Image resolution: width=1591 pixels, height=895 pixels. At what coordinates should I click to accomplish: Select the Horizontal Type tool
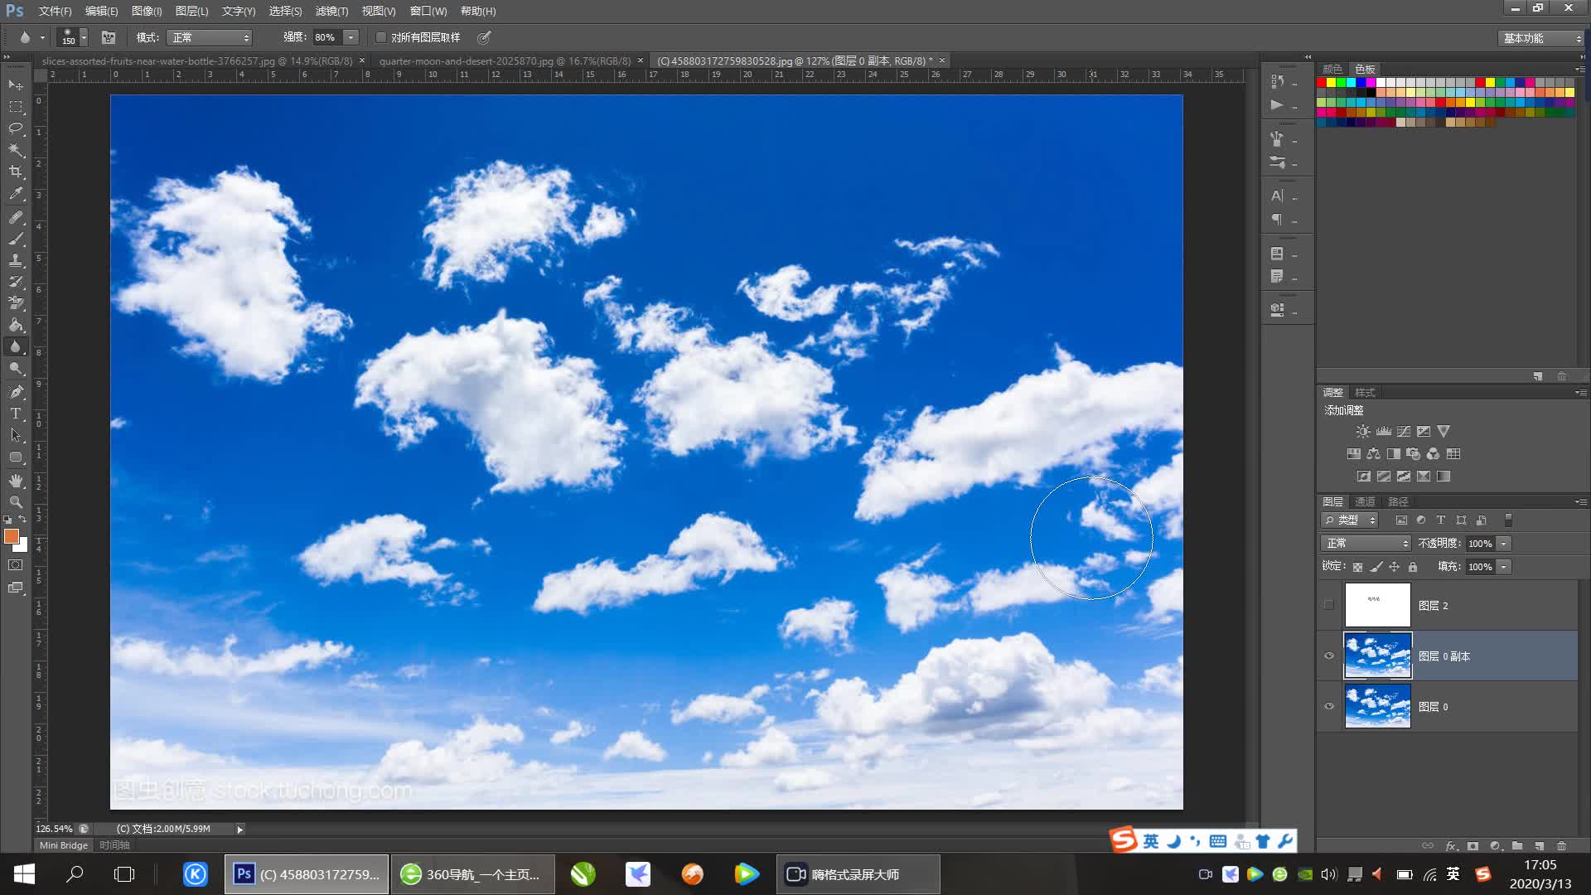(16, 414)
